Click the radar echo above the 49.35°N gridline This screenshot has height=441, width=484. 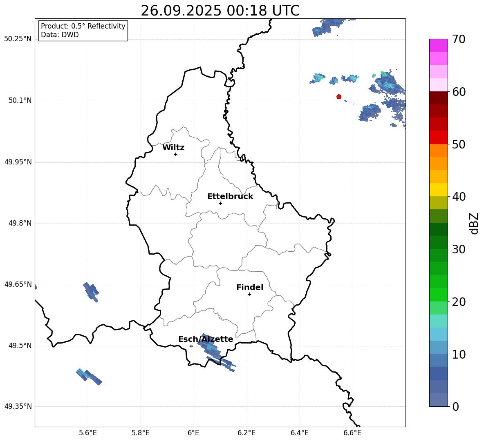[89, 377]
